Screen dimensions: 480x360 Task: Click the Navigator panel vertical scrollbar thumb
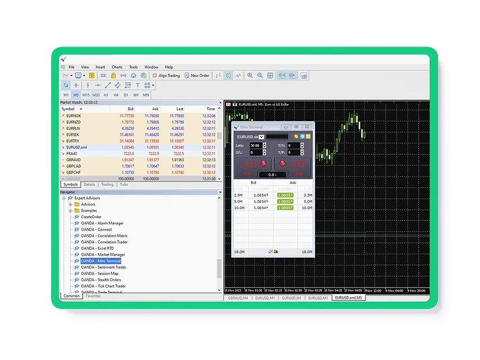pos(219,268)
